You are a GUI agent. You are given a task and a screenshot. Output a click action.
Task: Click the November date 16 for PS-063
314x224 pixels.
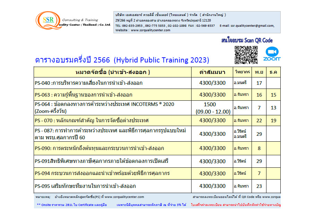click(259, 95)
